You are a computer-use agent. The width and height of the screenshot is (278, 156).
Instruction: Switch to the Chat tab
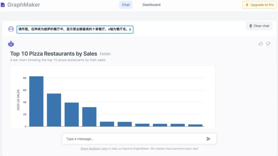[x=126, y=5]
